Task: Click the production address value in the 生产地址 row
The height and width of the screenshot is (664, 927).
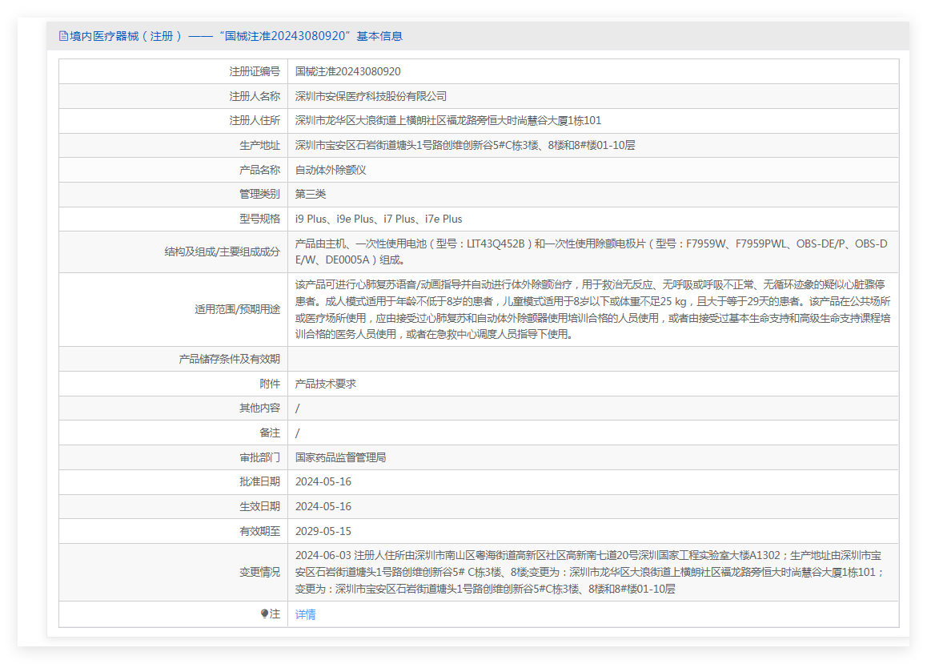Action: pyautogui.click(x=464, y=146)
